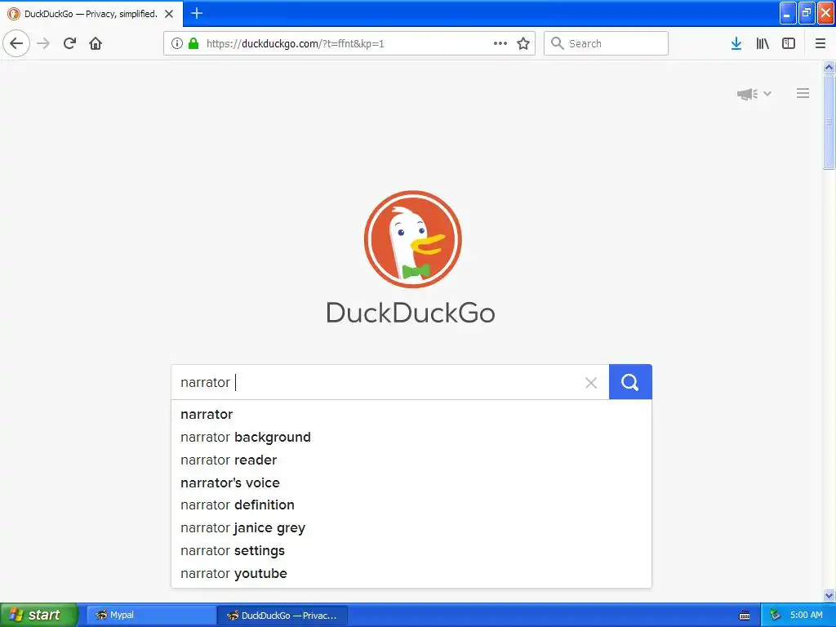The height and width of the screenshot is (627, 836).
Task: Choose the "narrator" suggestion
Action: (411, 414)
